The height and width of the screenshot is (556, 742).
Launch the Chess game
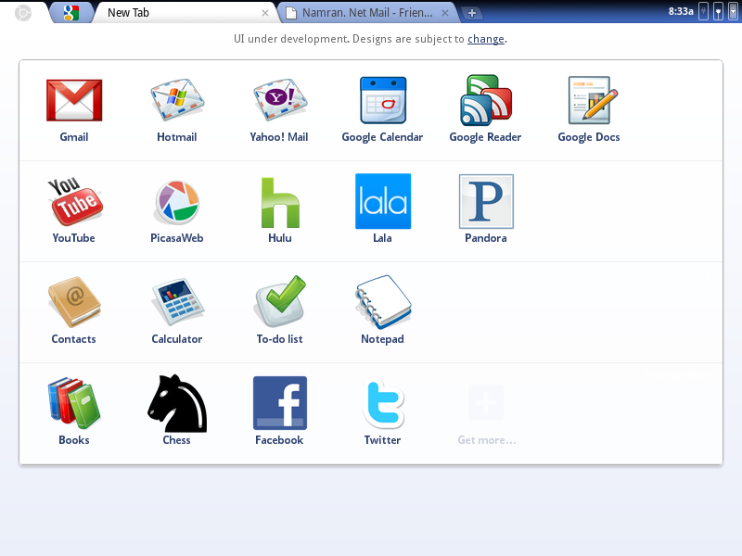click(x=176, y=404)
